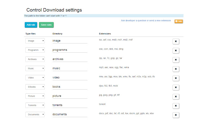Open the Documents type files dropdown

(x=35, y=114)
